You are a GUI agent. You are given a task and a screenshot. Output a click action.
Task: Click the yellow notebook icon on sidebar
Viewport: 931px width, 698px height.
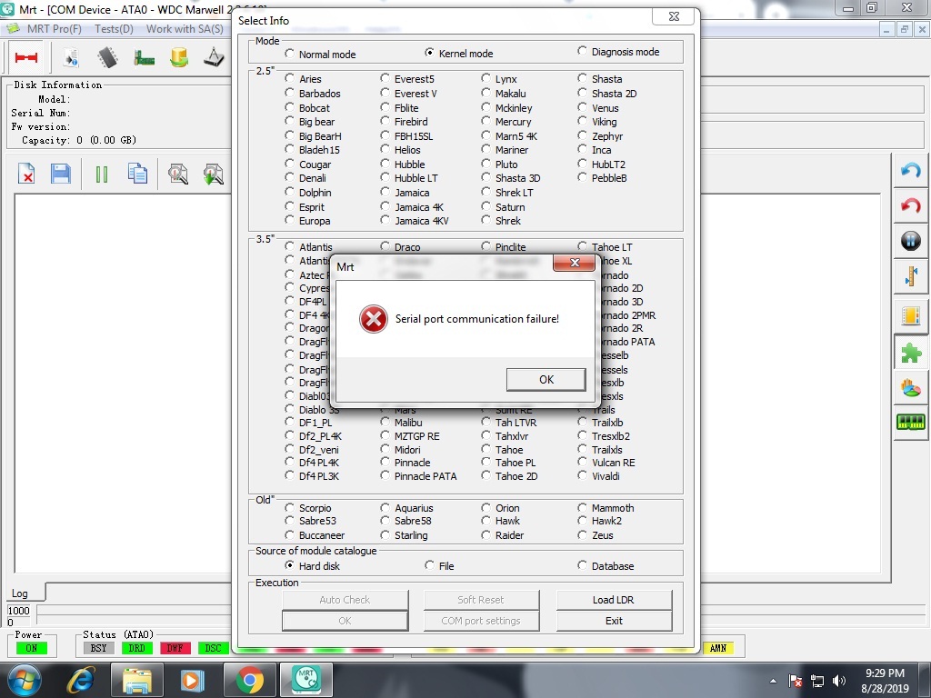(x=910, y=315)
